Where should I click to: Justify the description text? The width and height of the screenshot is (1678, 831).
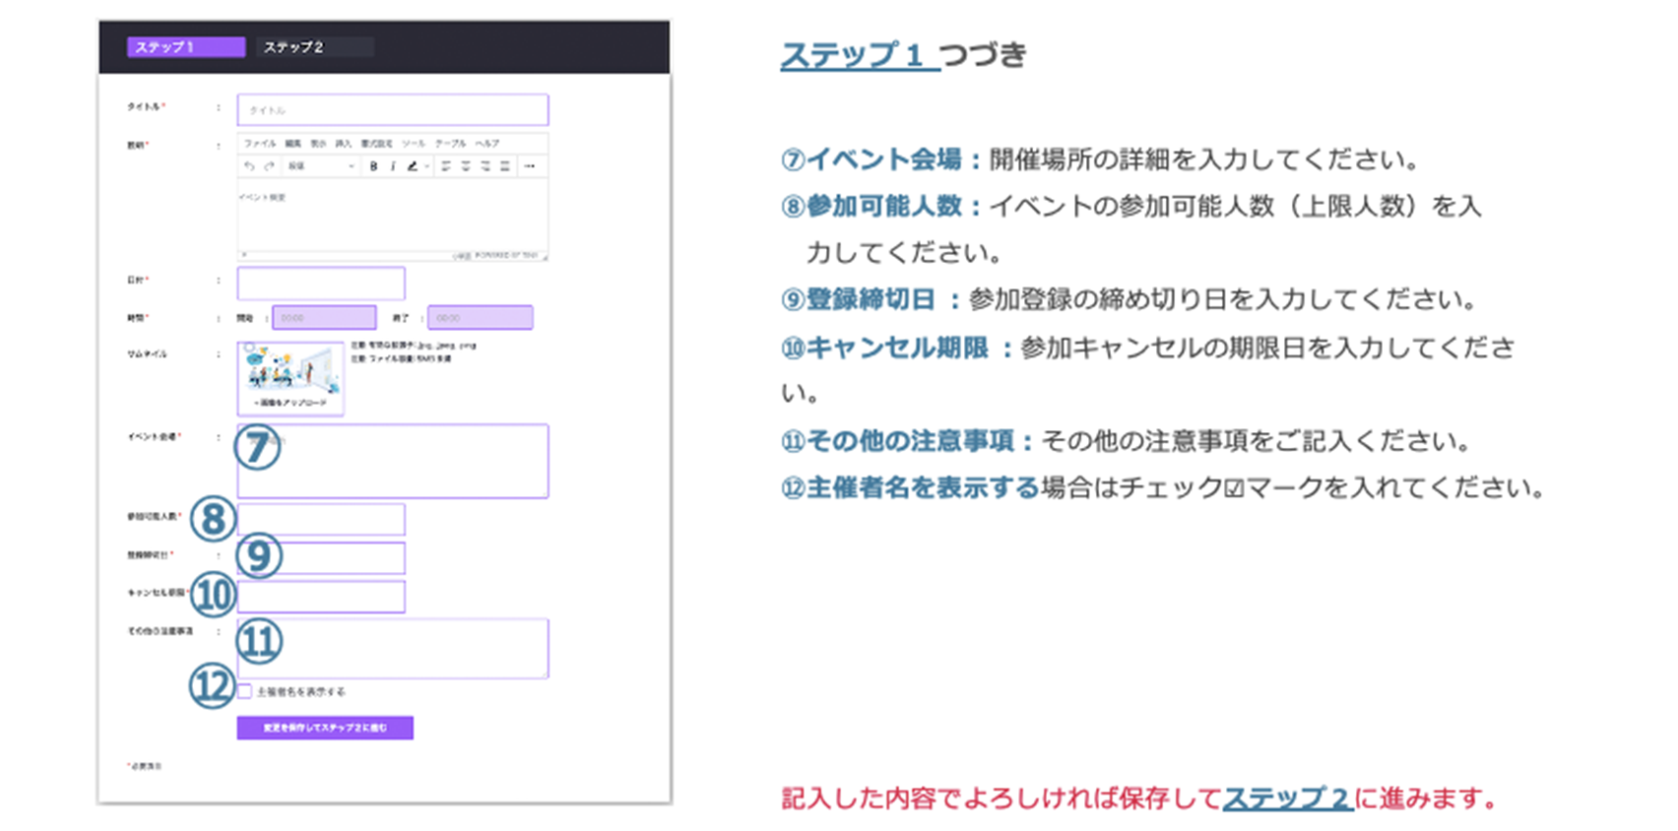coord(505,166)
